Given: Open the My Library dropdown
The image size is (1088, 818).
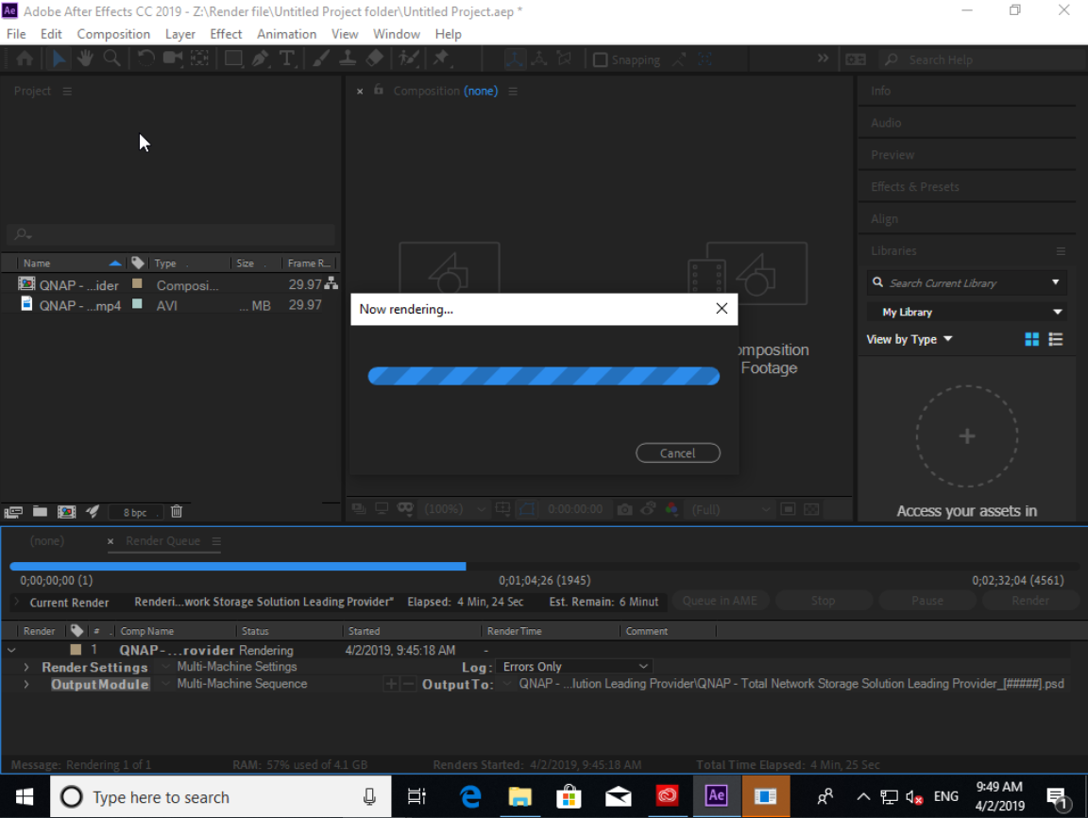Looking at the screenshot, I should pos(966,313).
